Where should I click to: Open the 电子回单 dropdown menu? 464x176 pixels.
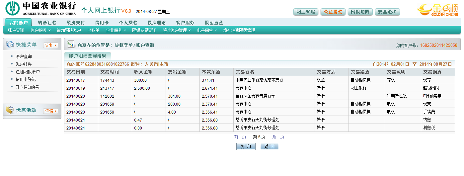(206, 30)
